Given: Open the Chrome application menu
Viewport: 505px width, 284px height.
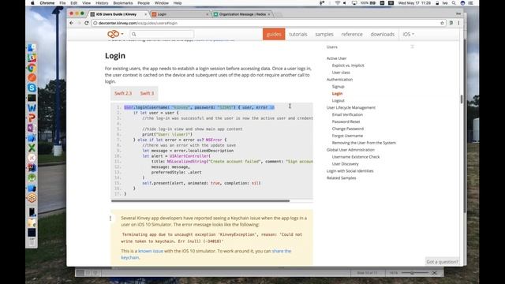Looking at the screenshot, I should click(47, 3).
